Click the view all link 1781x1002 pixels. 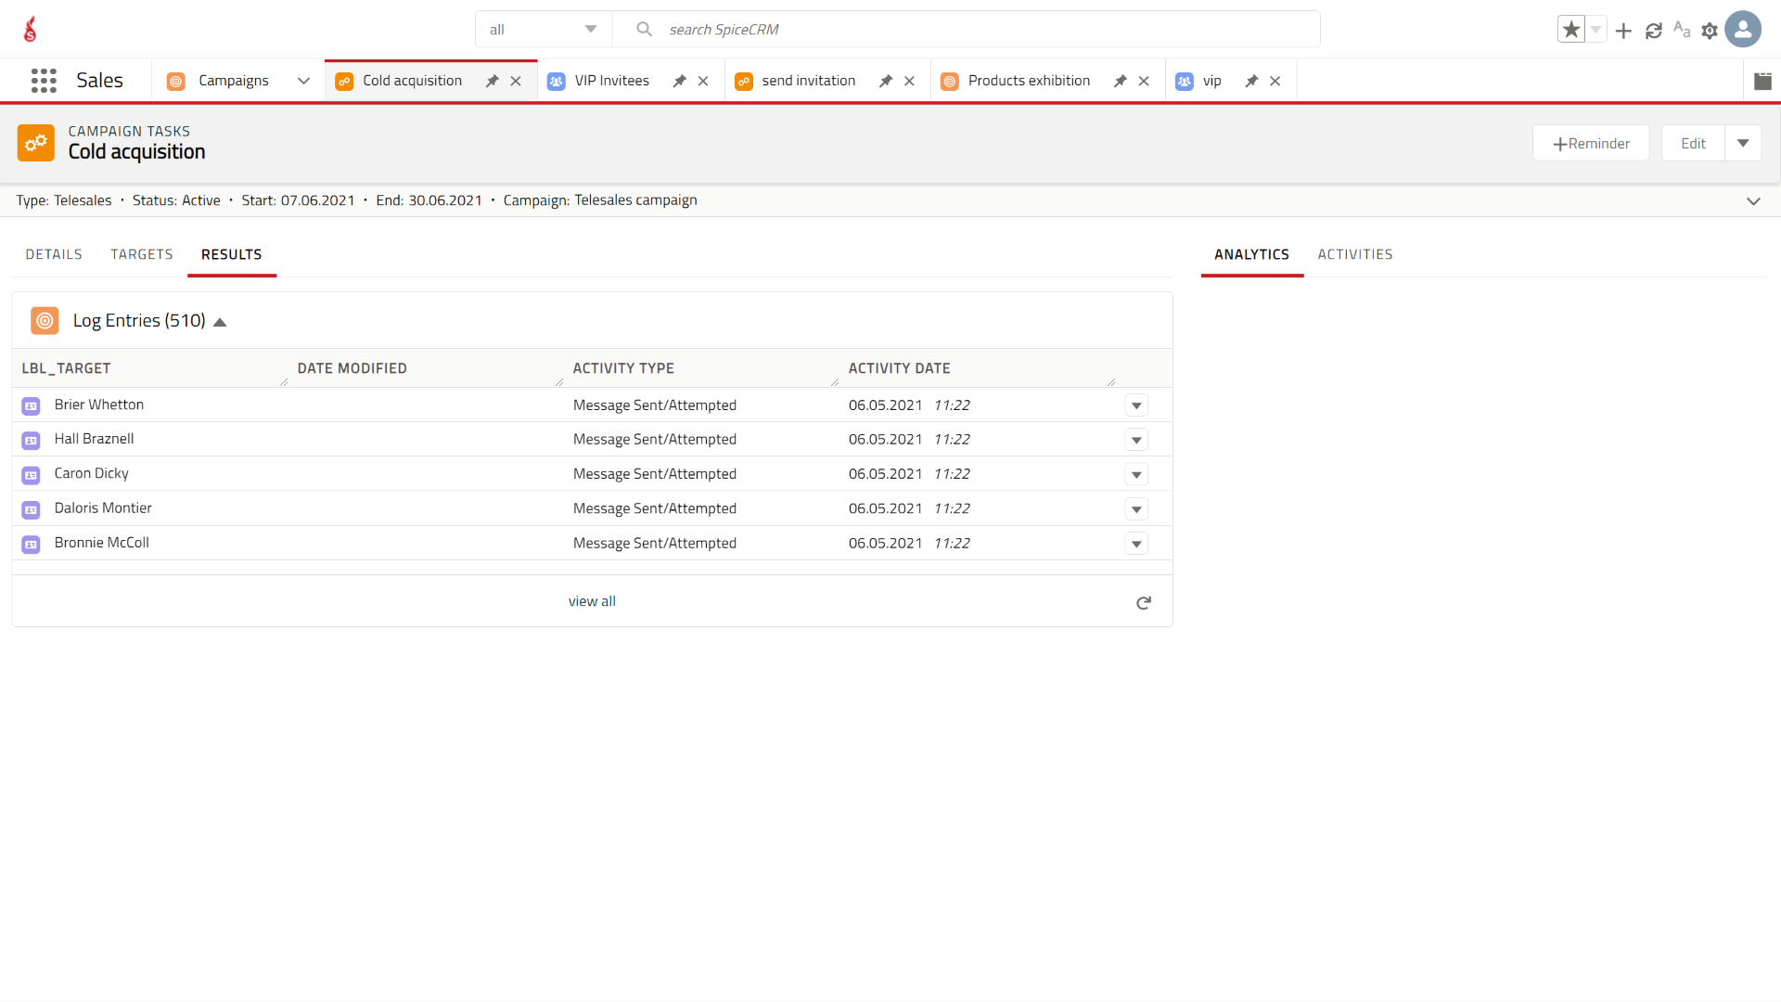click(592, 602)
